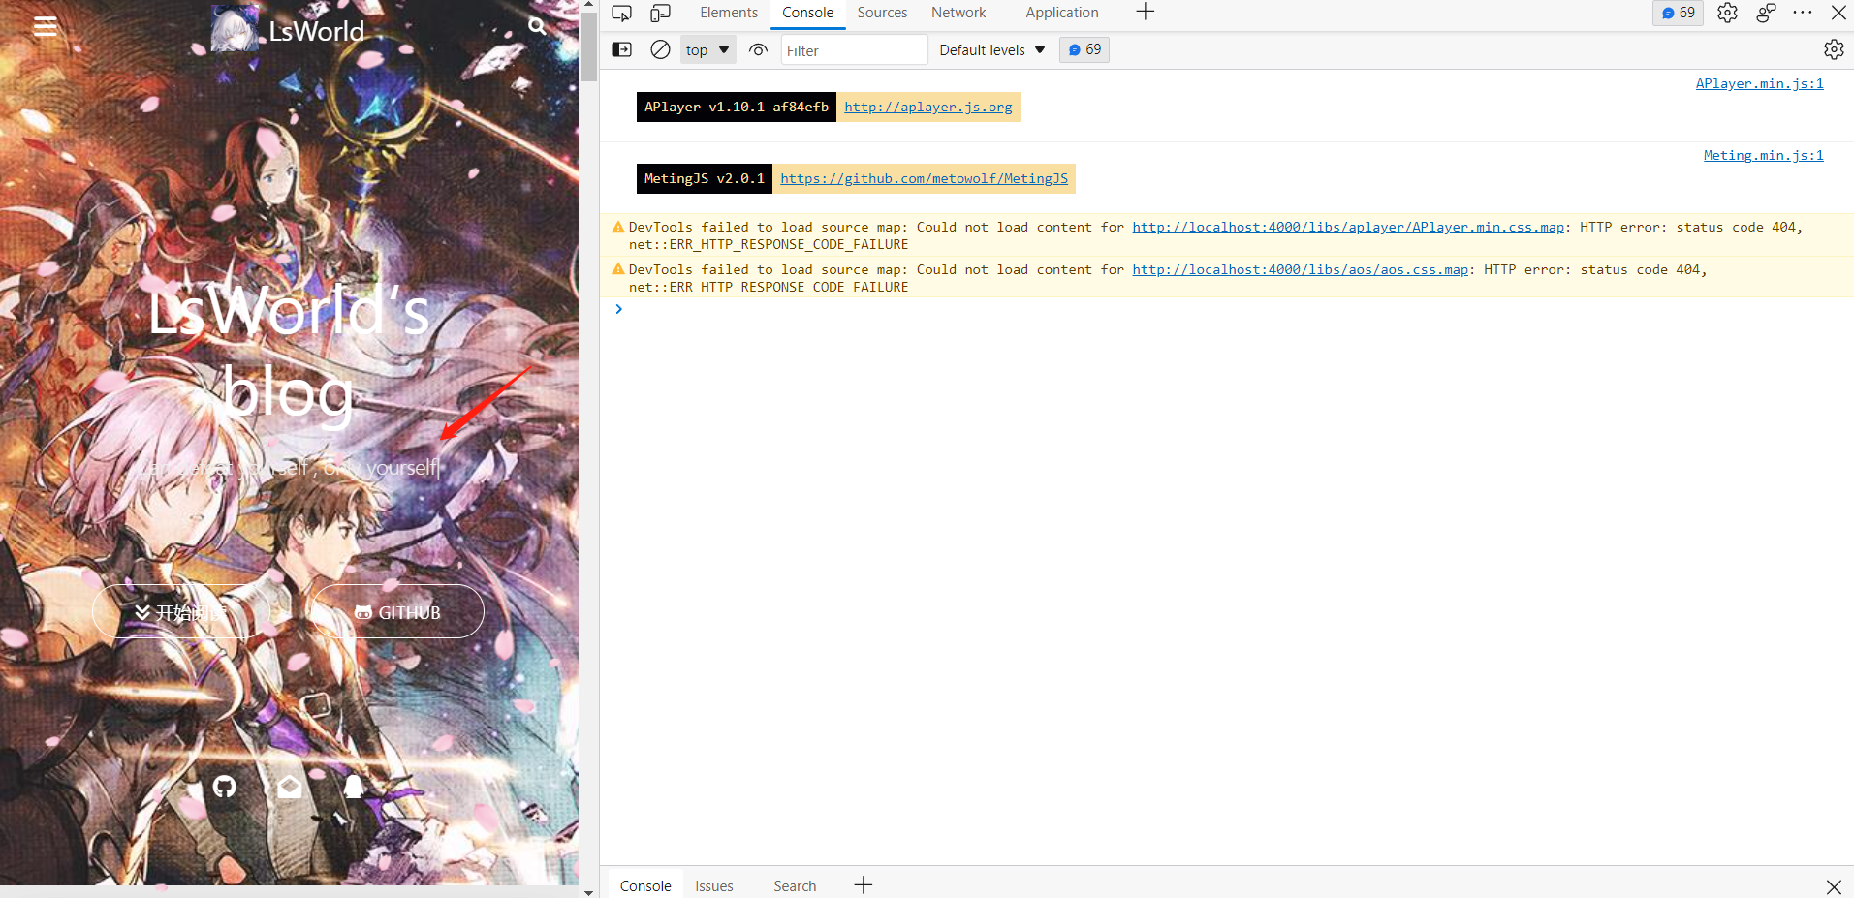Activate the inspect element picker tool

coord(622,13)
